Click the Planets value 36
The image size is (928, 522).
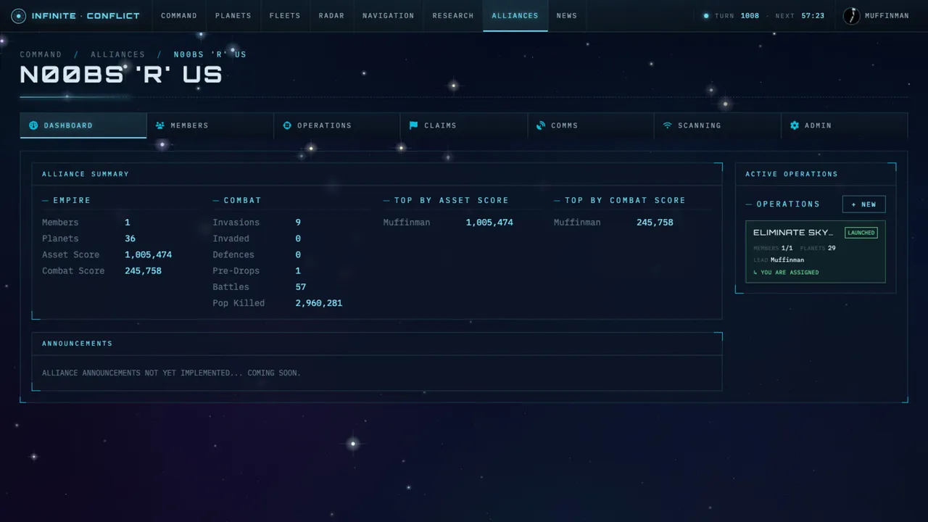click(x=130, y=239)
